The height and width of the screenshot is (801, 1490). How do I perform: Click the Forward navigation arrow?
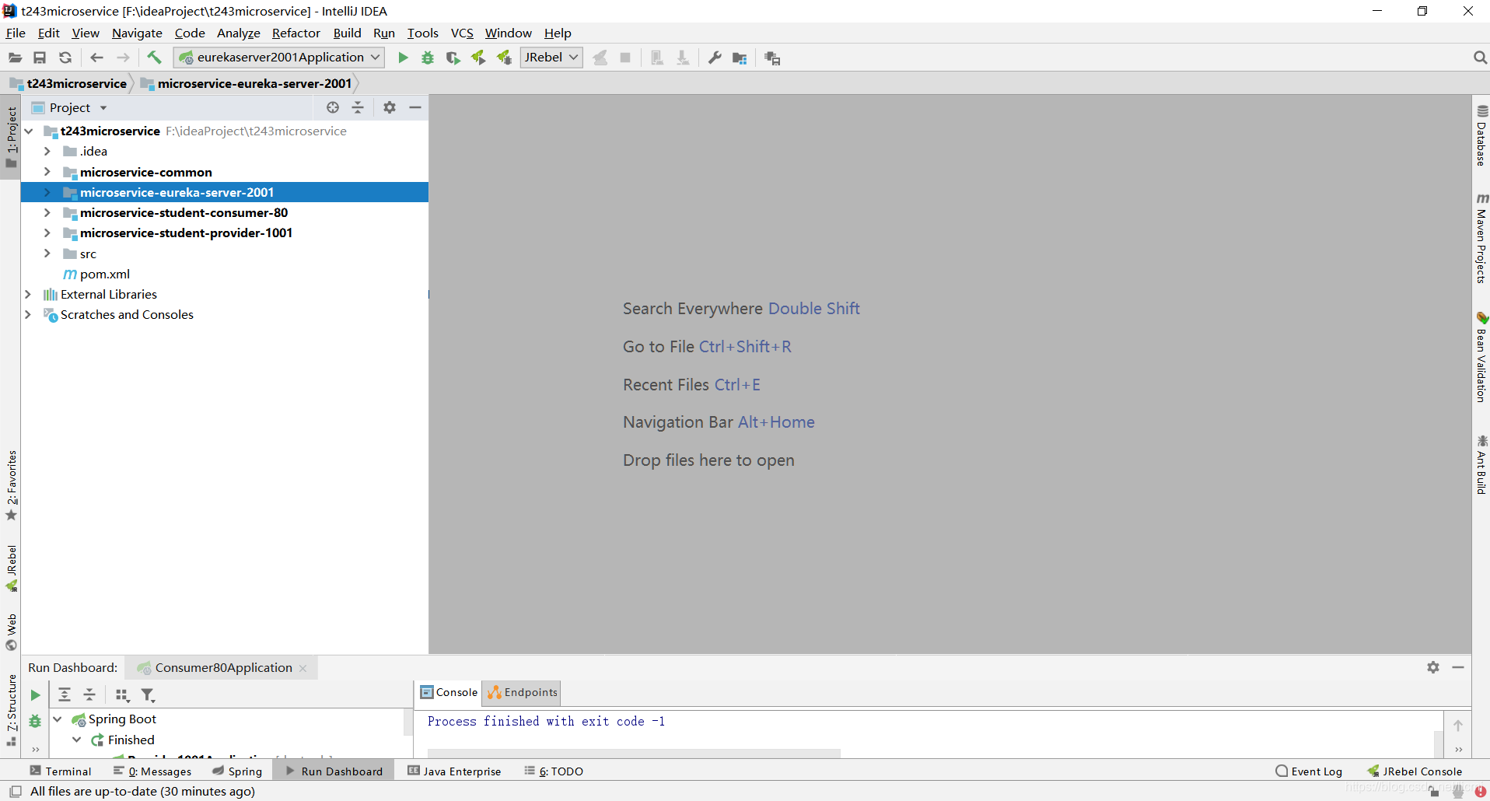pos(123,58)
